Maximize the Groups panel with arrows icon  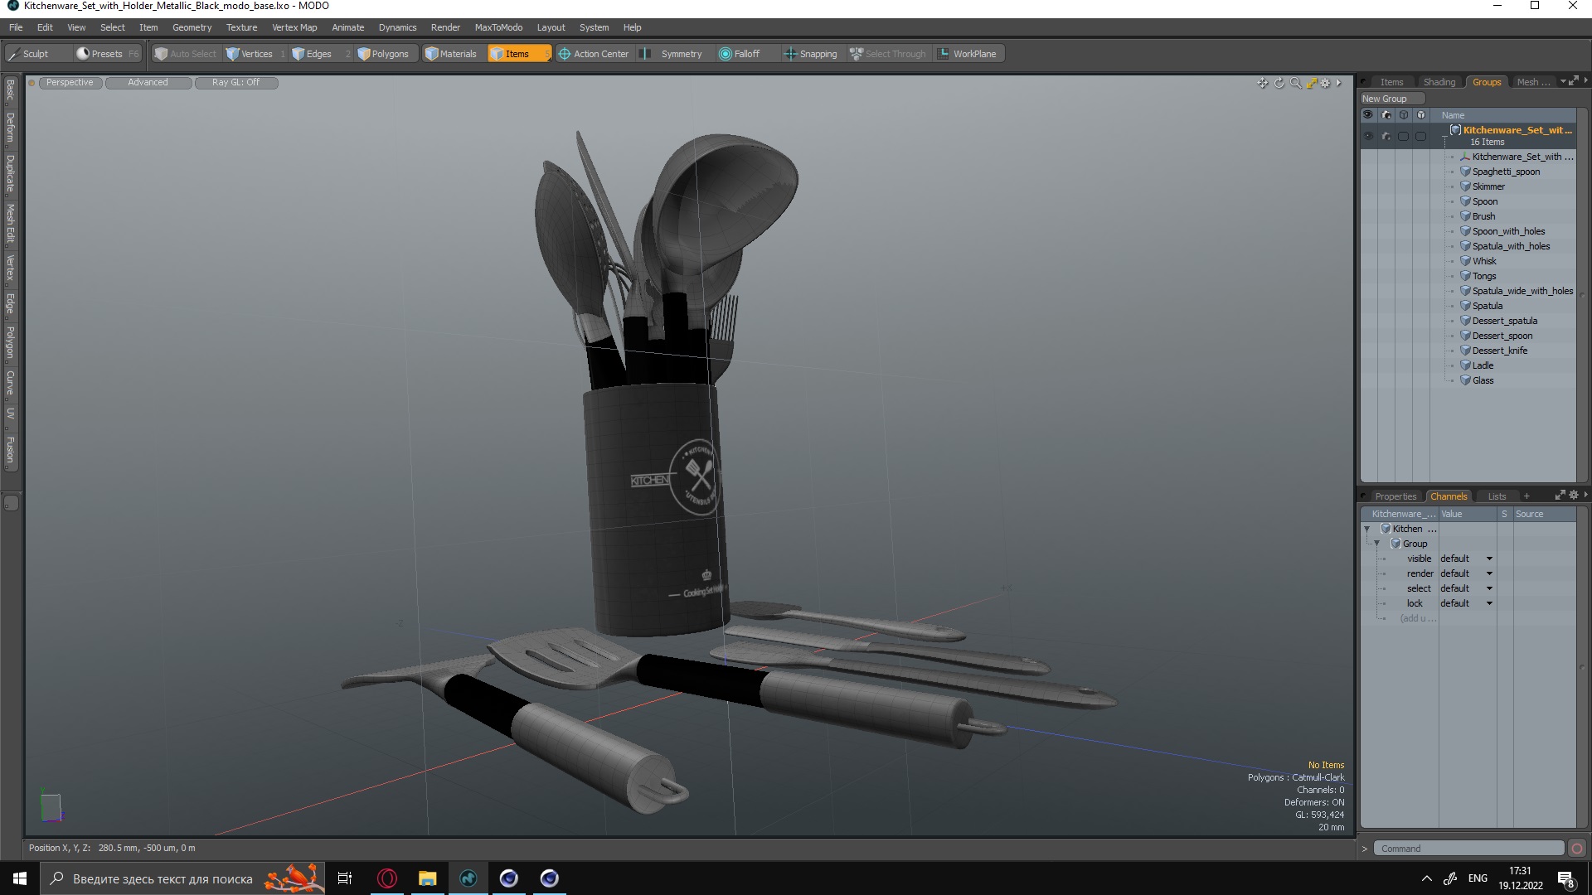[x=1574, y=81]
